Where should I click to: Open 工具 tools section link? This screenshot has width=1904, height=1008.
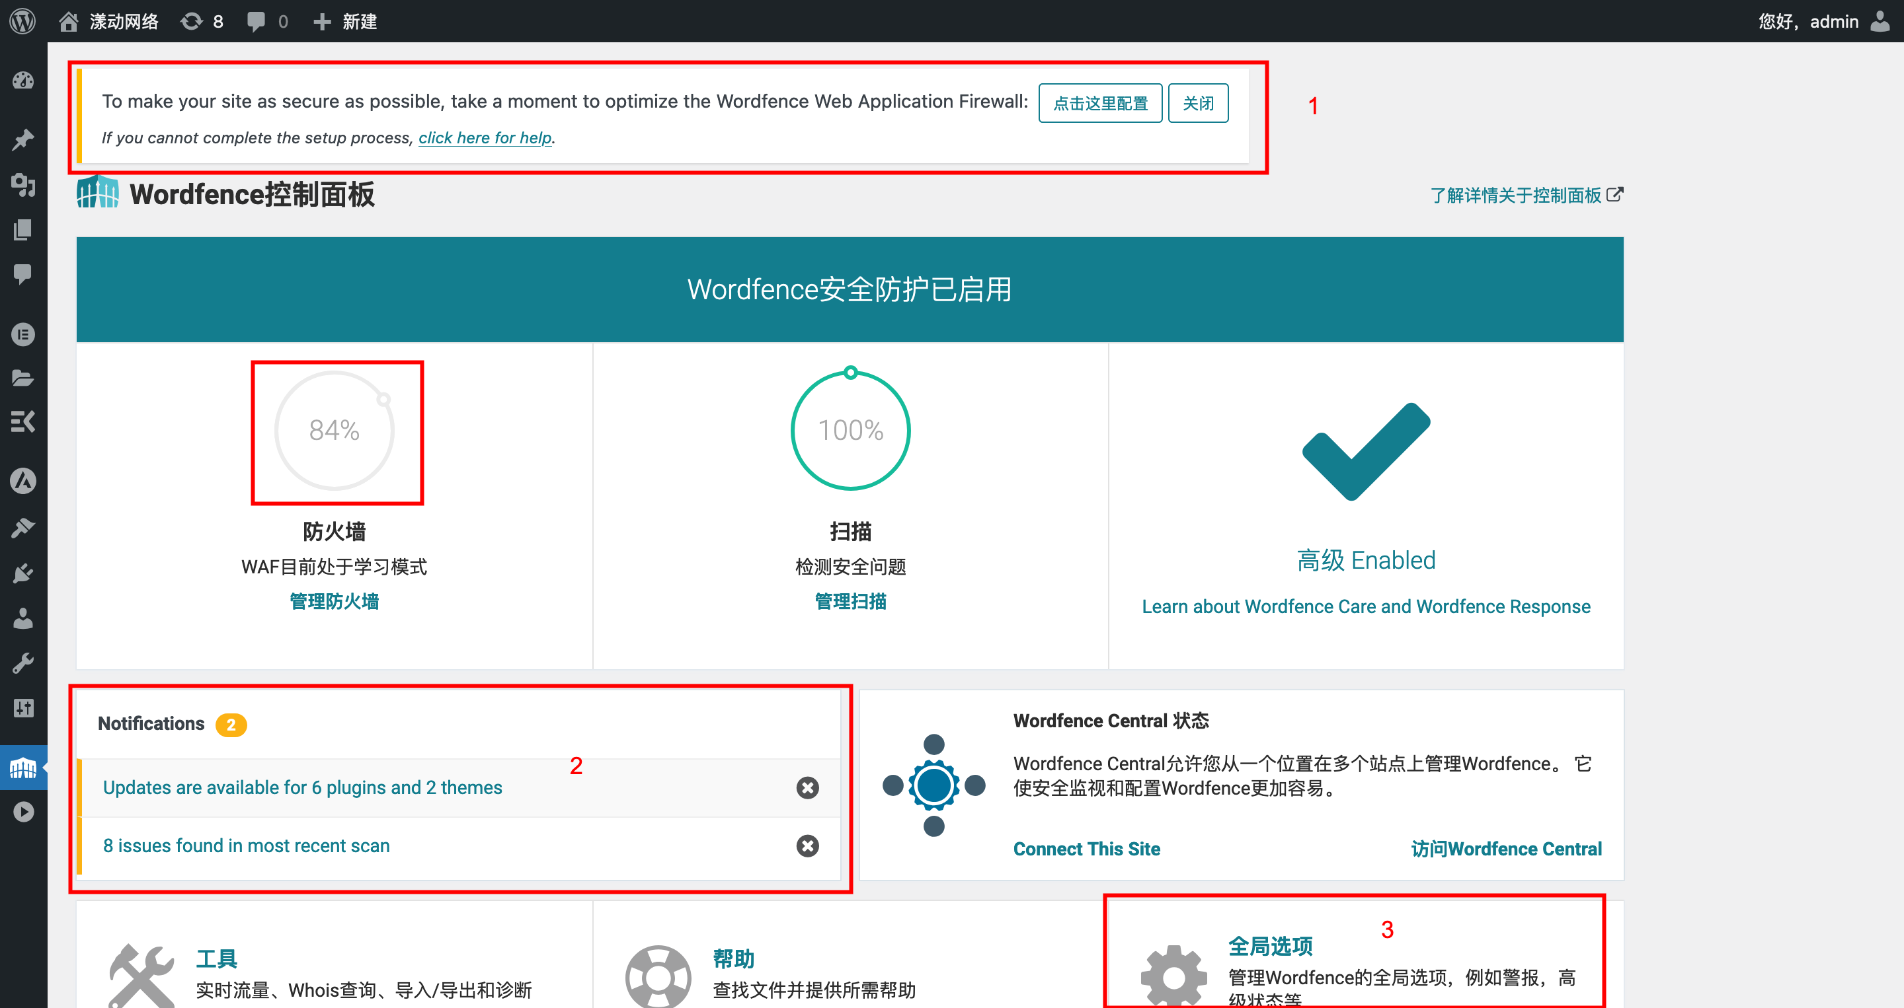click(216, 958)
